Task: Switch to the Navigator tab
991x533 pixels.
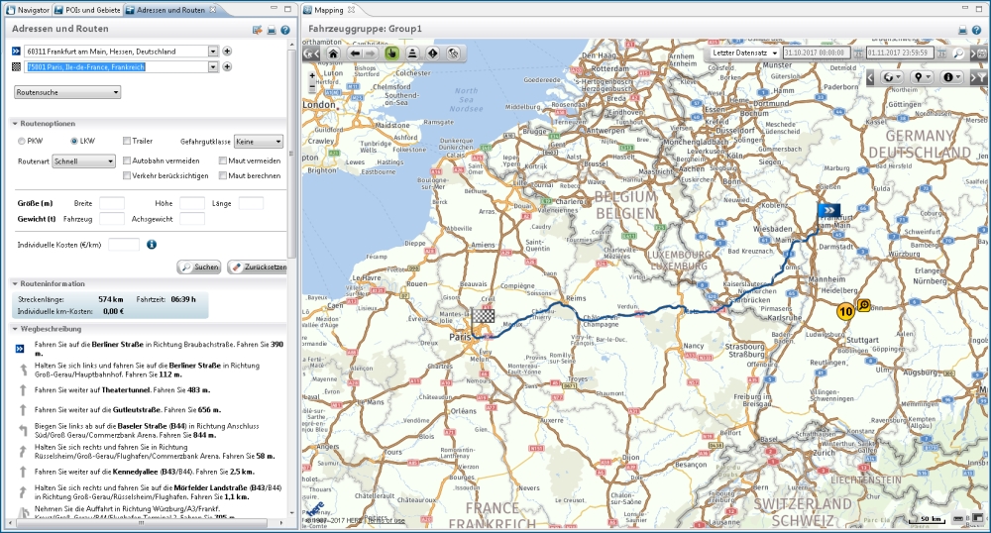Action: point(28,9)
